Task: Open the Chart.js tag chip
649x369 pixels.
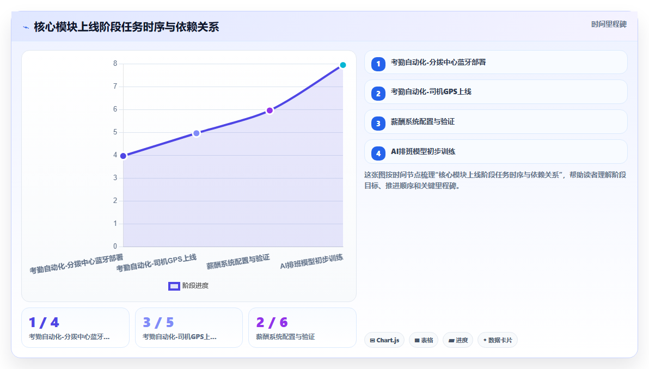Action: pos(384,340)
